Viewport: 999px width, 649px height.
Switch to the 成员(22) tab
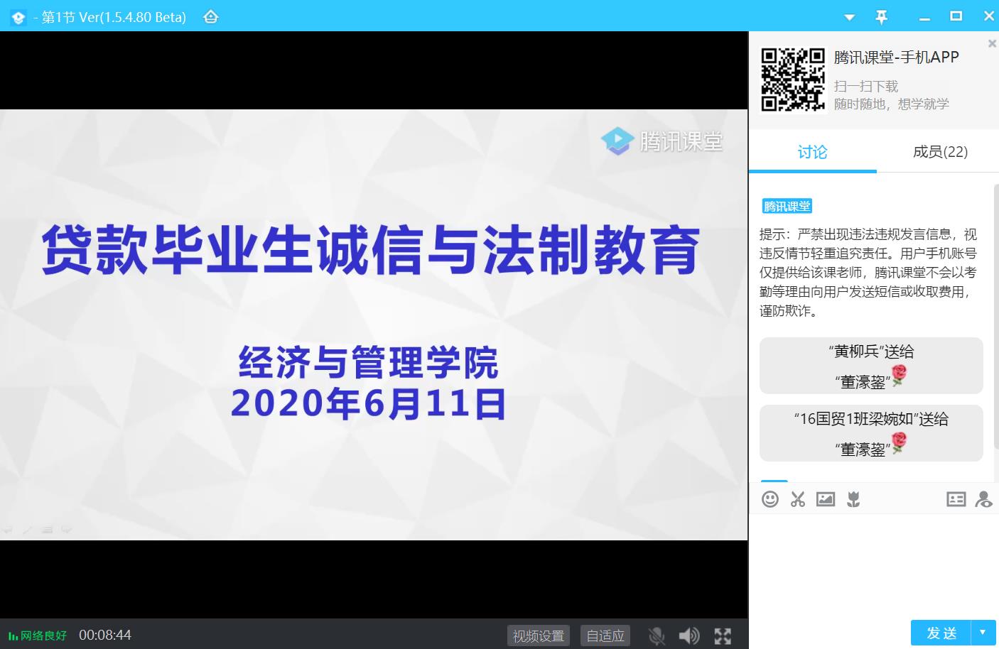[x=940, y=151]
